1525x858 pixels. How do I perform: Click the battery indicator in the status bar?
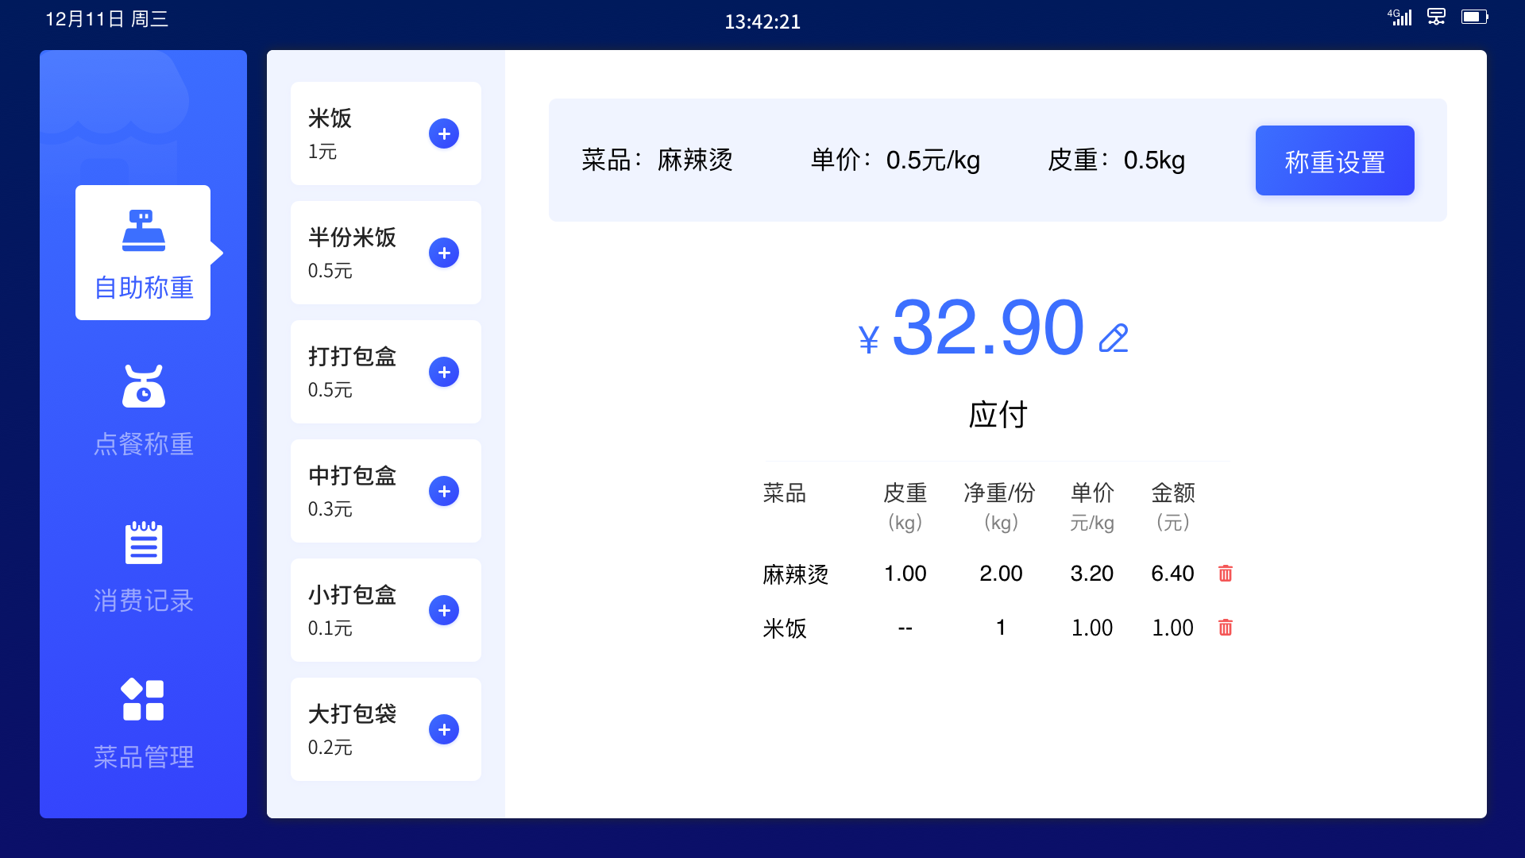pos(1475,17)
